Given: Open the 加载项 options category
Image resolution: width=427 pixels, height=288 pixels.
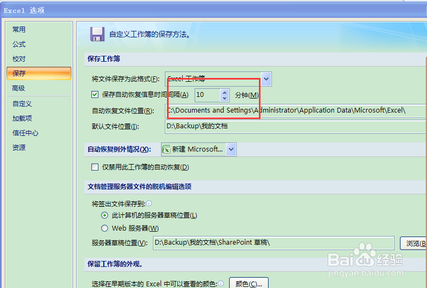Looking at the screenshot, I should (22, 119).
